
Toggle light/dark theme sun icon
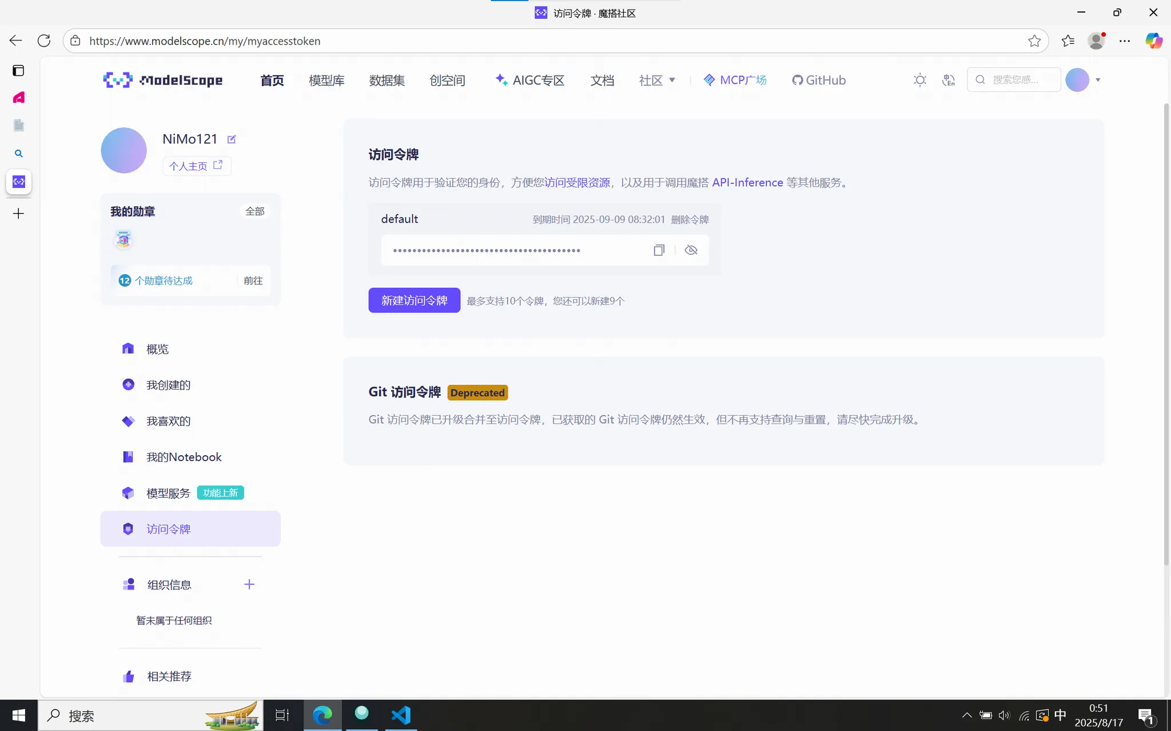[919, 80]
